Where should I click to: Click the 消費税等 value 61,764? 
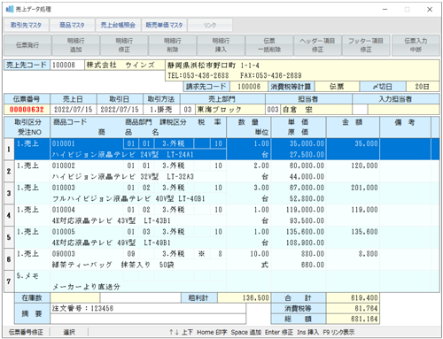pos(353,308)
